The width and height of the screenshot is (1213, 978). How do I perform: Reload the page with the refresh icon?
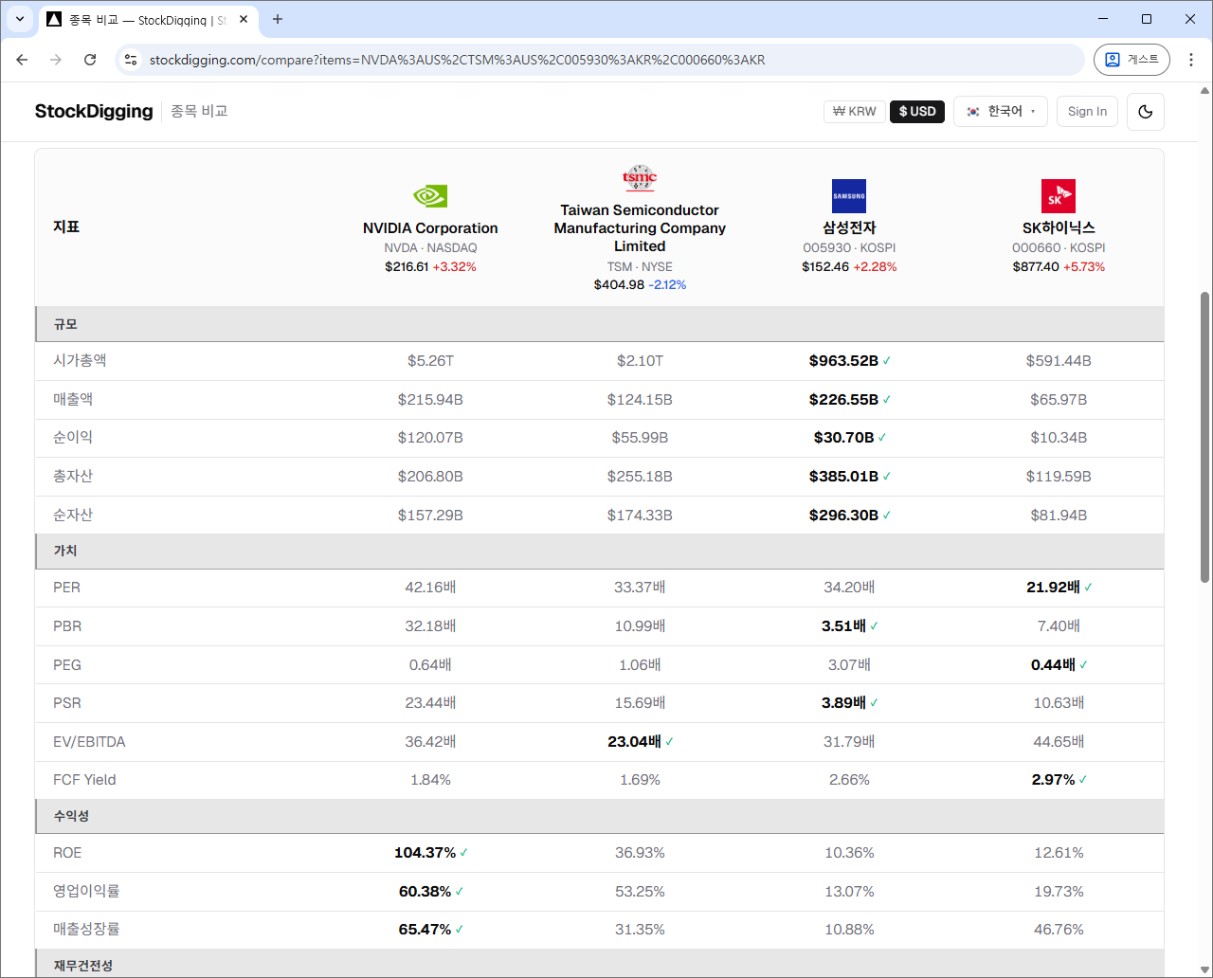click(x=90, y=60)
